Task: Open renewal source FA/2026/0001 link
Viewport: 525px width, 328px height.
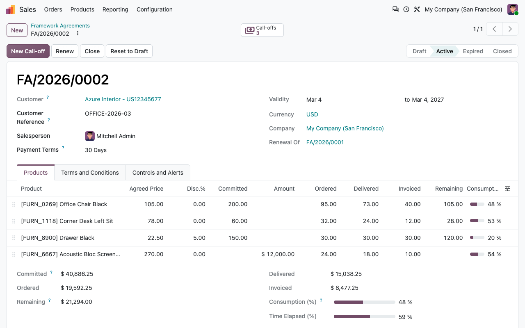Action: click(325, 142)
